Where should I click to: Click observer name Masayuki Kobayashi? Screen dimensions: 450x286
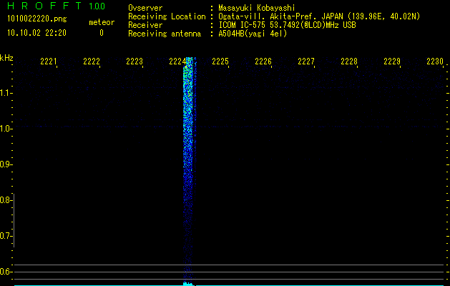pyautogui.click(x=257, y=8)
